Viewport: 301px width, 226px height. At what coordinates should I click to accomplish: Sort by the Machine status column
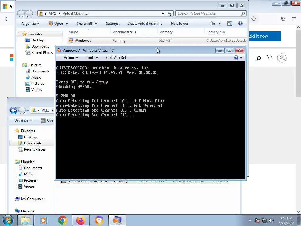124,32
